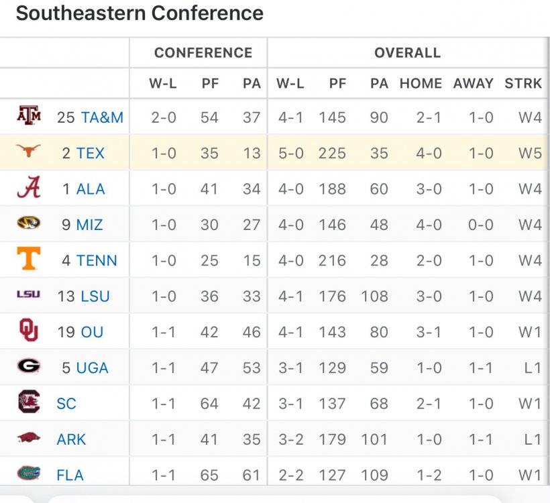Open the ALA team link
The image size is (550, 503).
91,189
